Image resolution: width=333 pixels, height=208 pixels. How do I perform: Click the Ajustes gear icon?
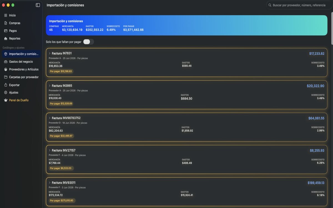tap(6, 92)
